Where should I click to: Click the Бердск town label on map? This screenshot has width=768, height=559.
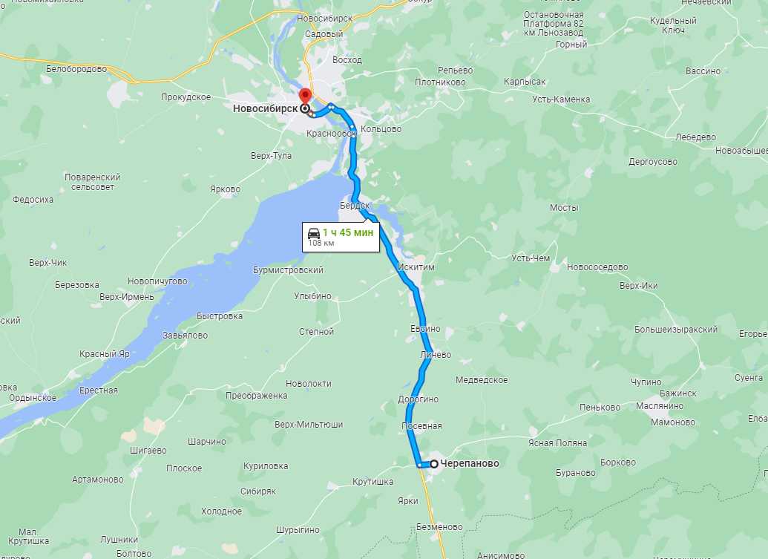click(355, 206)
